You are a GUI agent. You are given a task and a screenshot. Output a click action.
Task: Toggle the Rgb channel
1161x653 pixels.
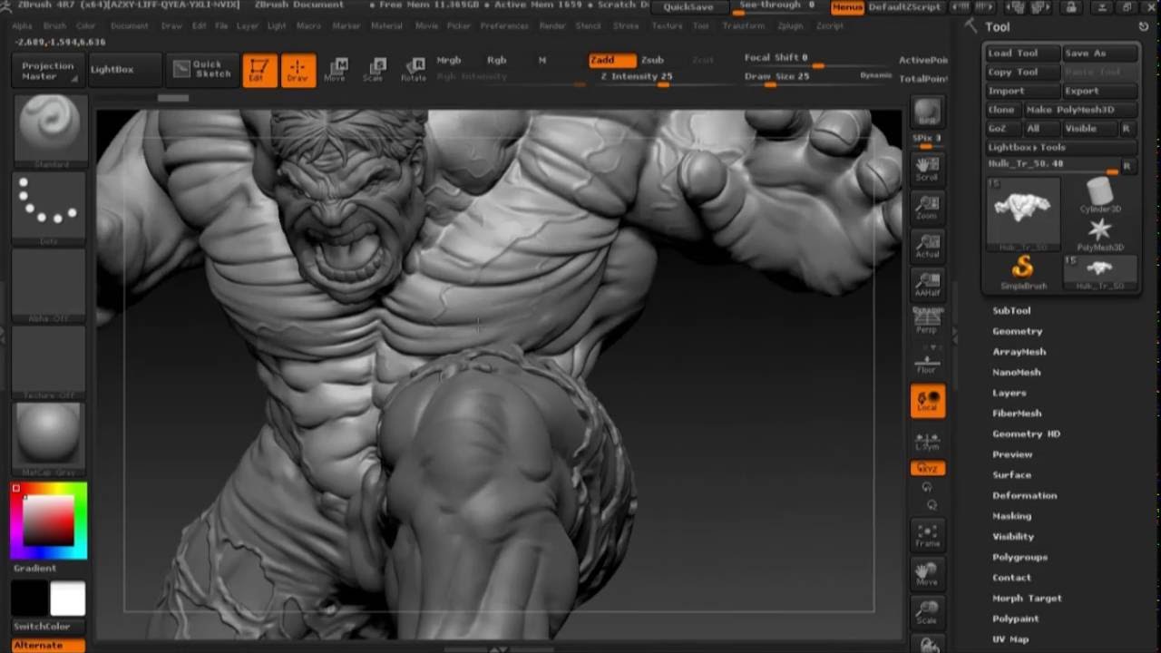[497, 60]
